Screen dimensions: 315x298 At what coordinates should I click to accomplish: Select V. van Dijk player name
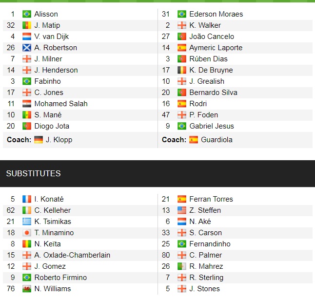(x=52, y=37)
